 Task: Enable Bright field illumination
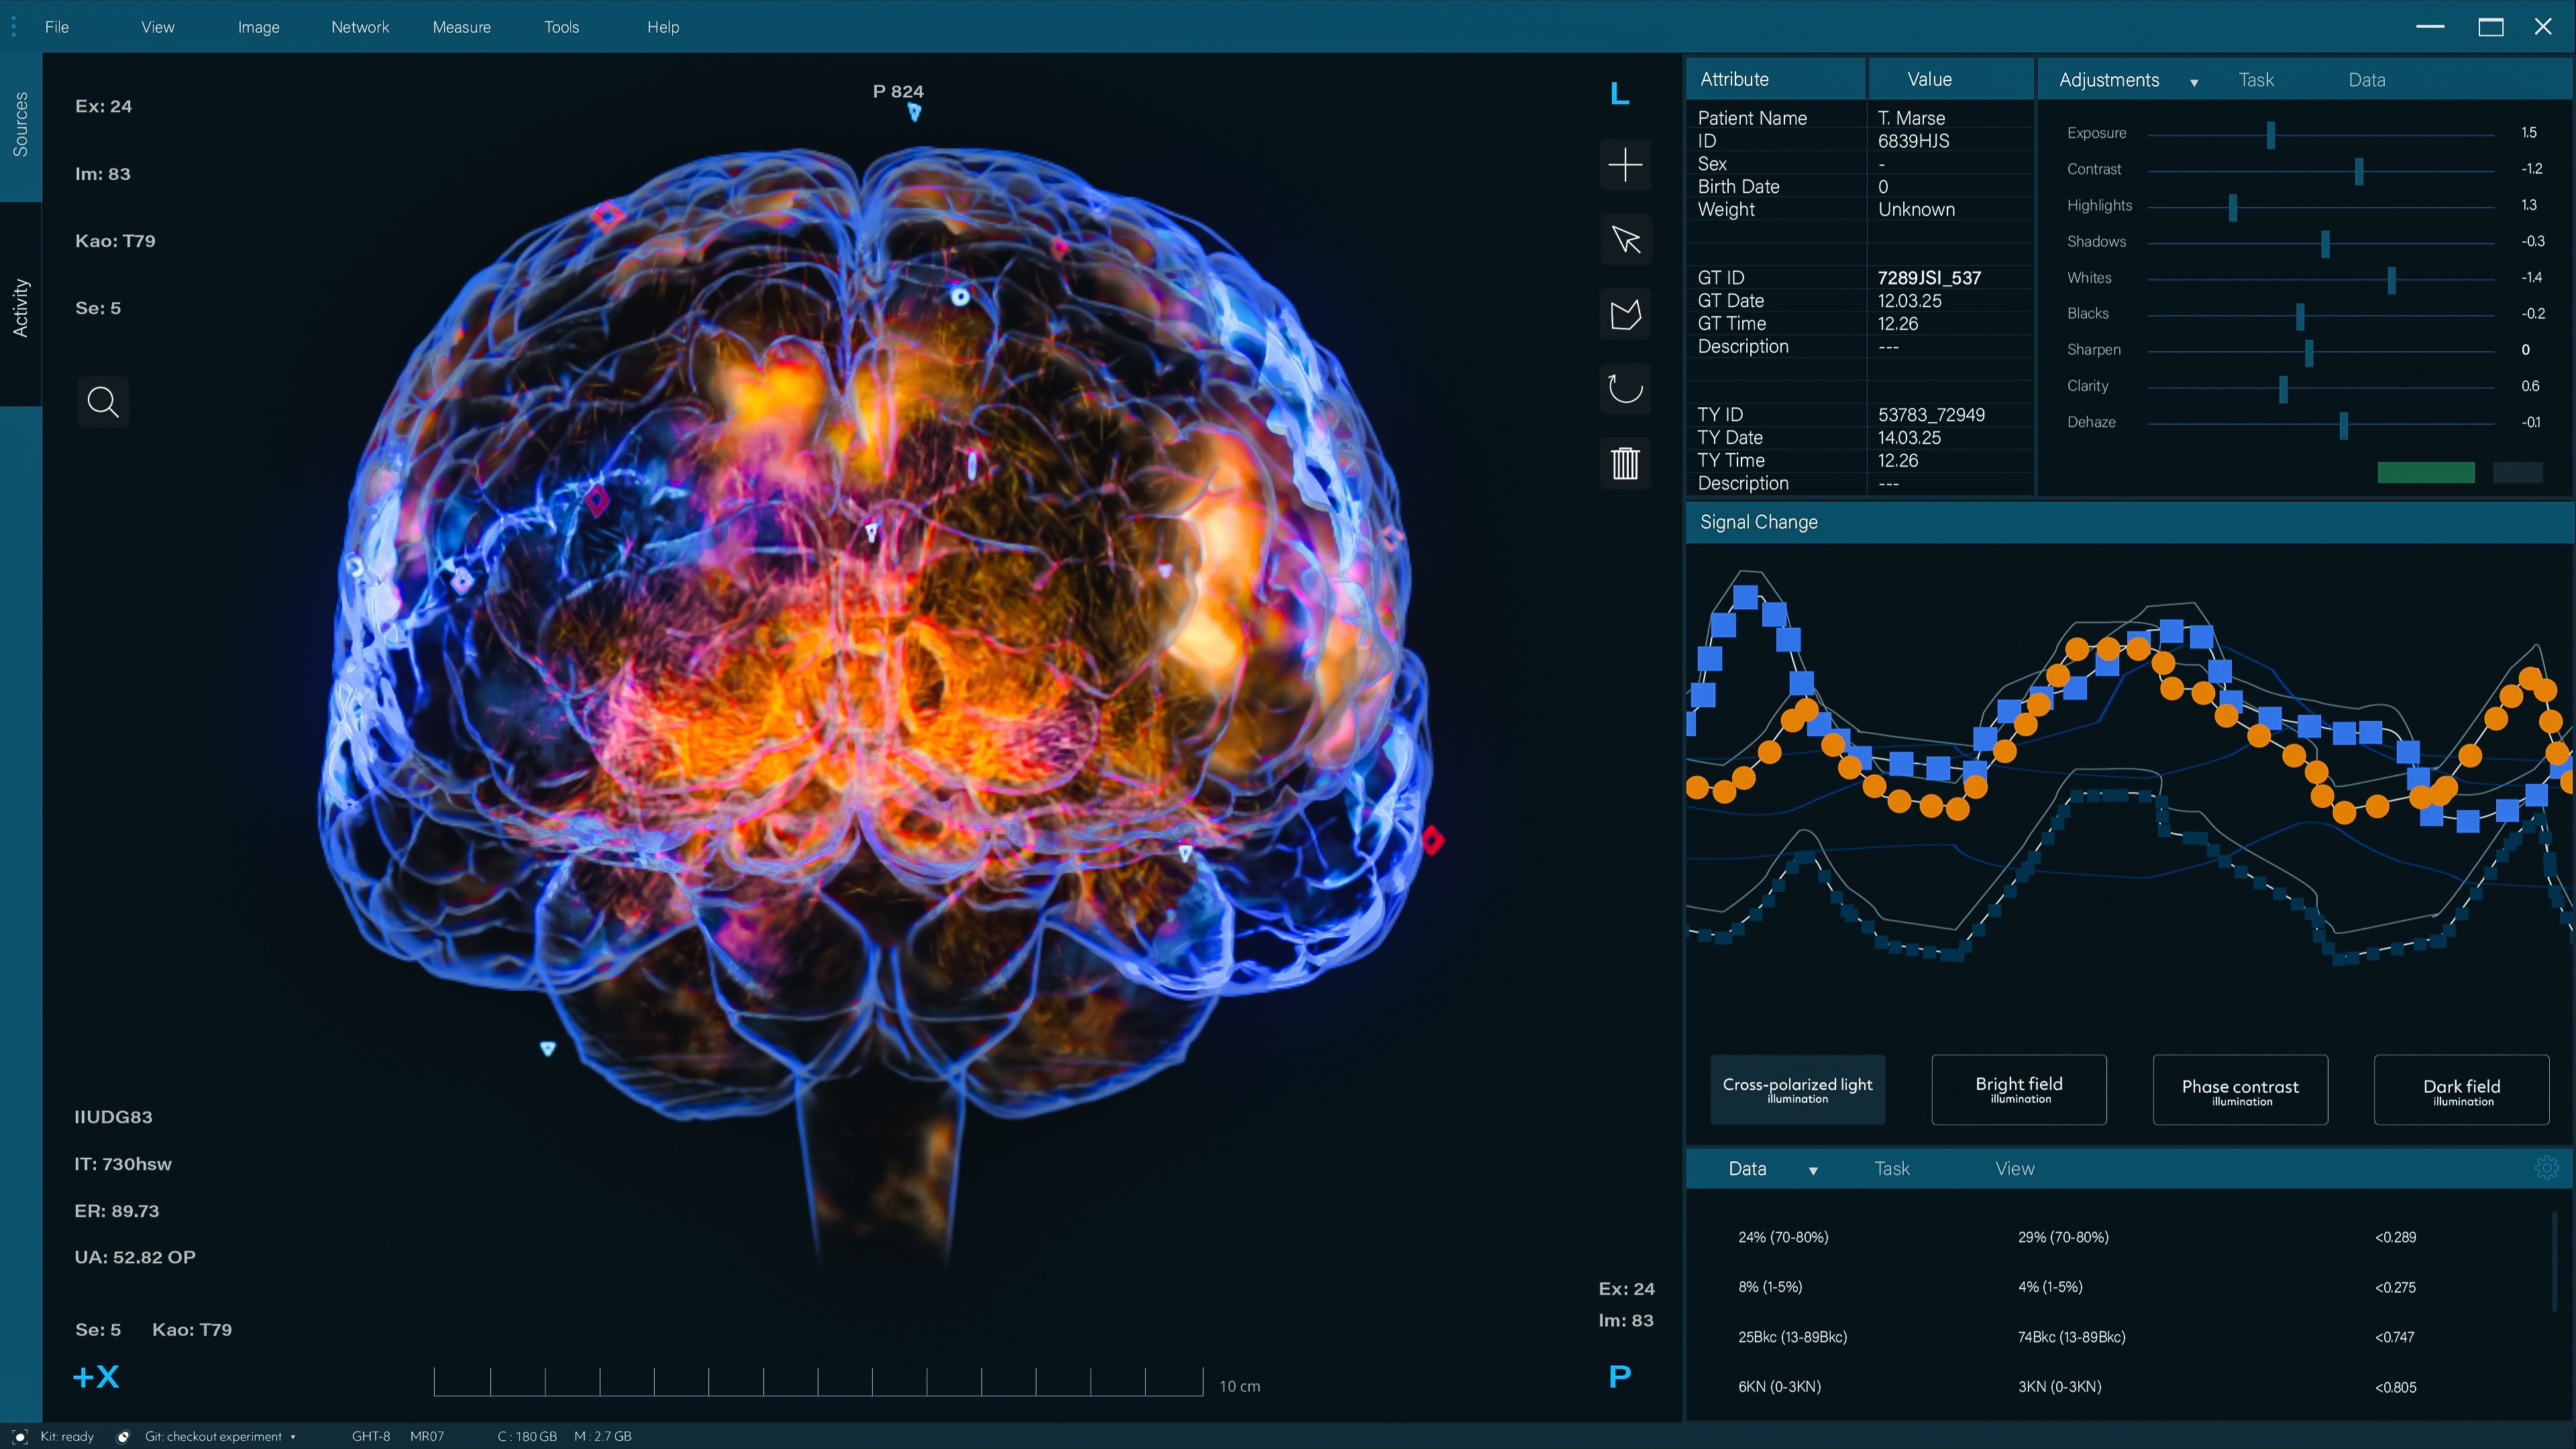[2019, 1089]
